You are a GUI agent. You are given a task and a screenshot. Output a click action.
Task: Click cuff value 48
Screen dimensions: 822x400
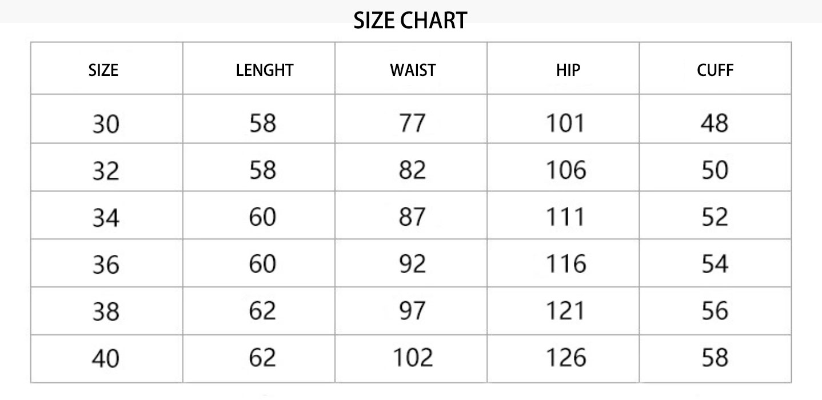pos(715,123)
